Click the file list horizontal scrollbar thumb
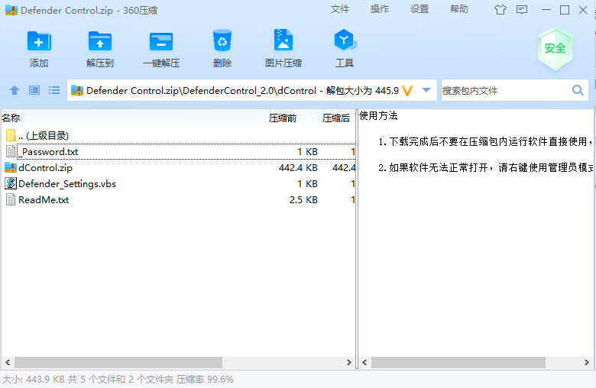Image resolution: width=596 pixels, height=388 pixels. pos(118,362)
